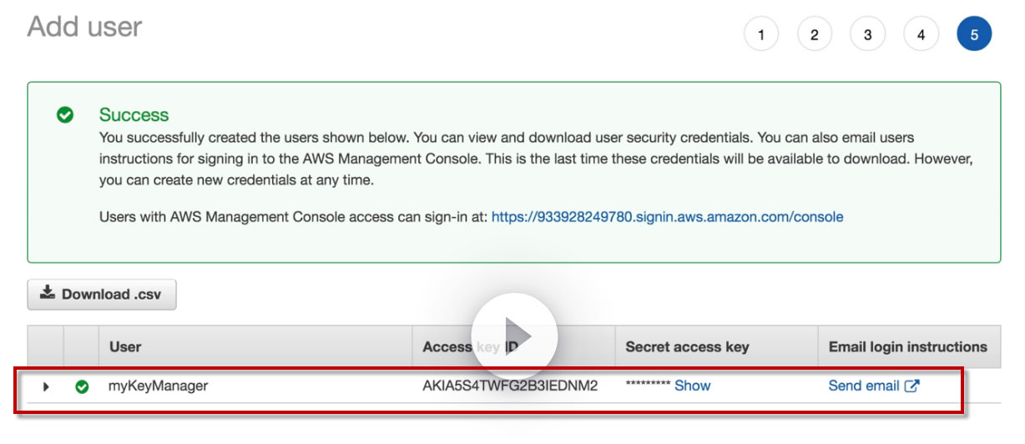Image resolution: width=1025 pixels, height=444 pixels.
Task: Expand the myKeyManager row details arrow
Action: [47, 386]
